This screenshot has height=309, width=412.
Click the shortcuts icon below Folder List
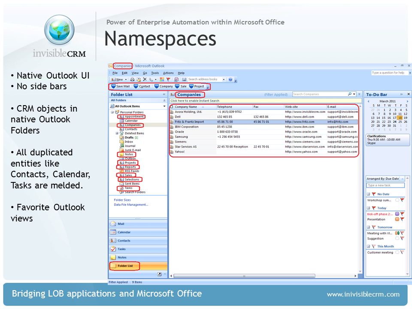click(159, 274)
